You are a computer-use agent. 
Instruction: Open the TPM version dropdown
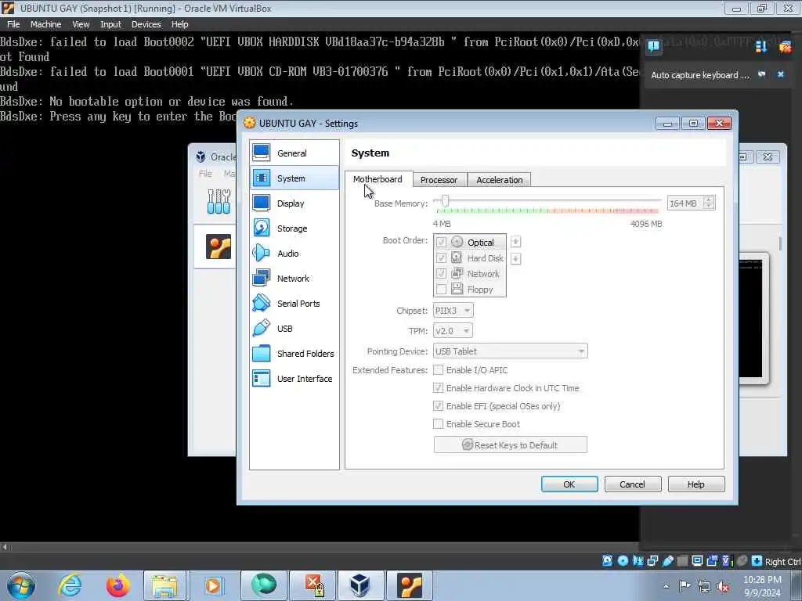click(453, 331)
